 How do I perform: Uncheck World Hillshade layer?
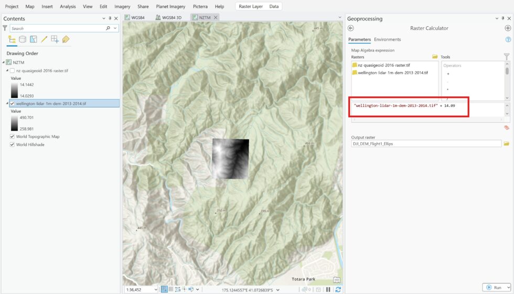point(12,145)
